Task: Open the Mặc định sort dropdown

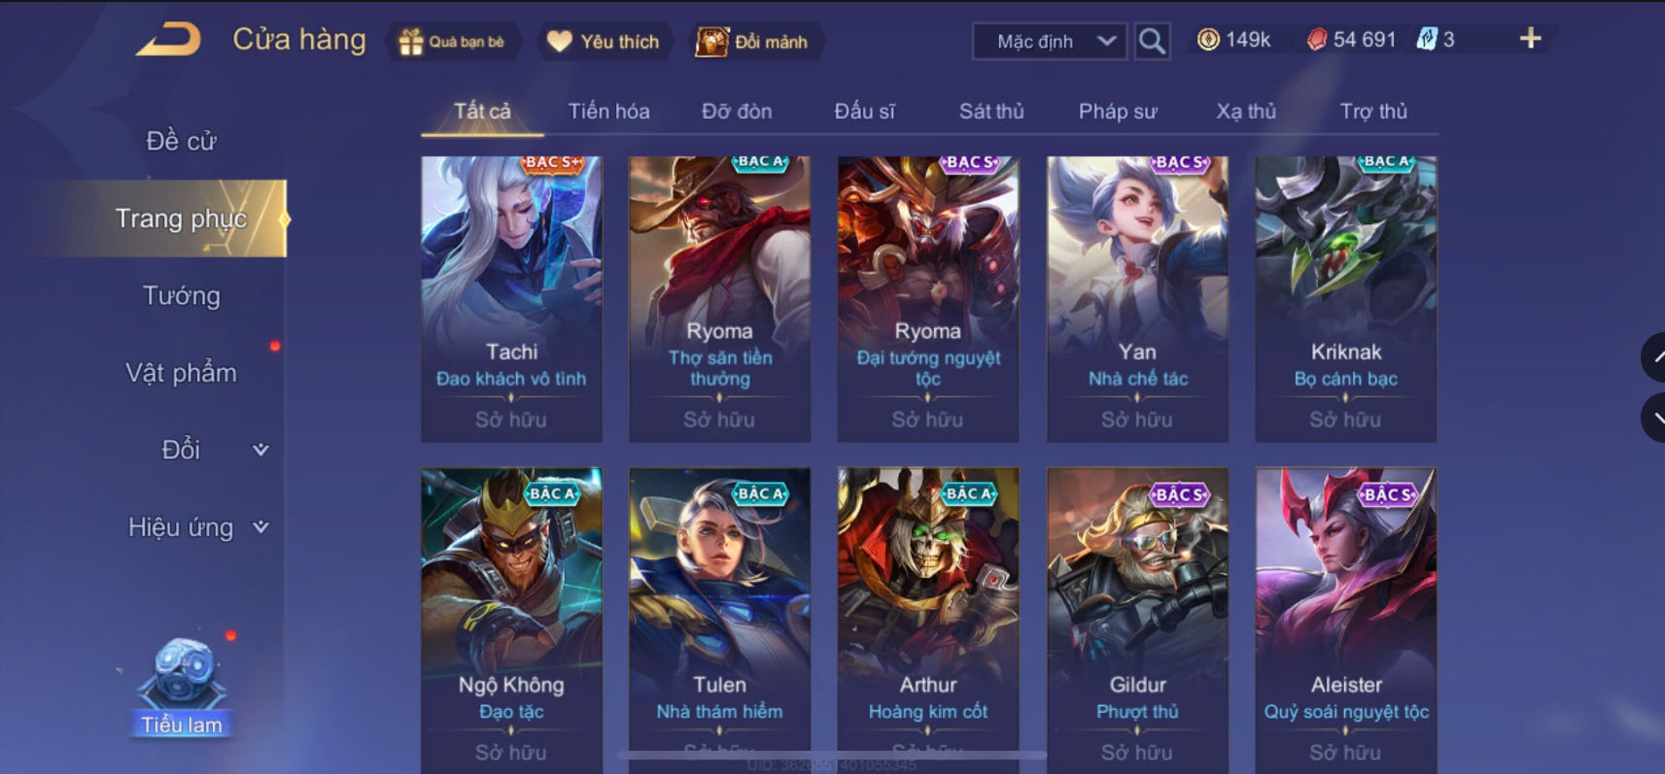Action: 1050,42
